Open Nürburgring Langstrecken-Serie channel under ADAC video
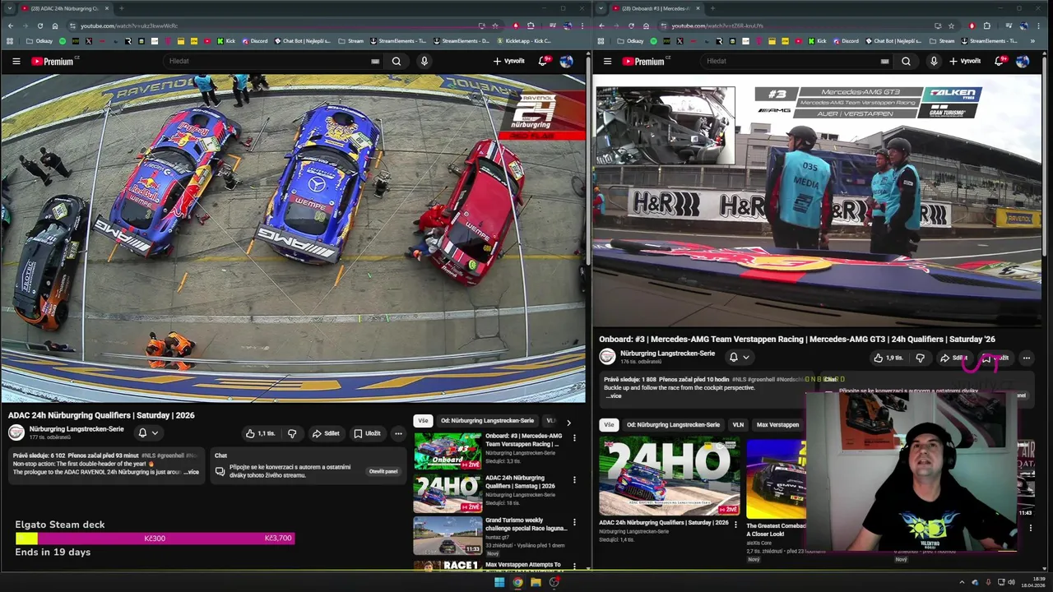 click(x=77, y=429)
